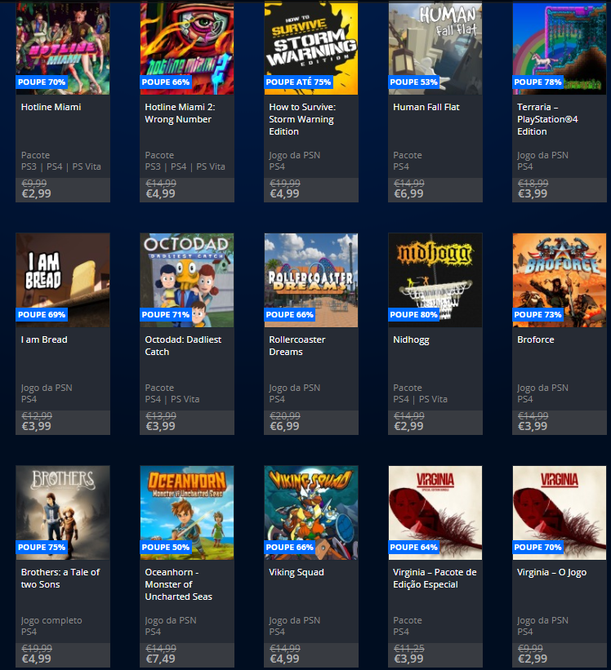Open the Brothers cover thumbnail
611x670 pixels.
coord(63,512)
